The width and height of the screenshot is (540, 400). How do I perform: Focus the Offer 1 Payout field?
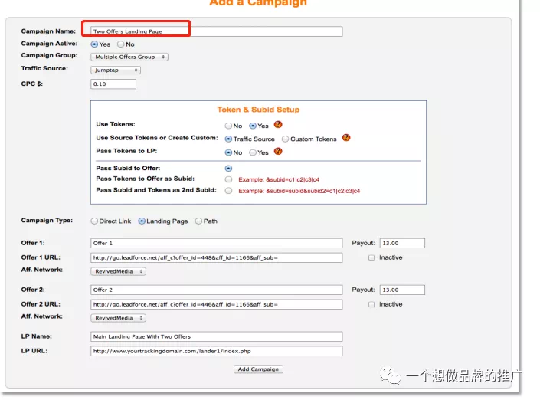402,243
